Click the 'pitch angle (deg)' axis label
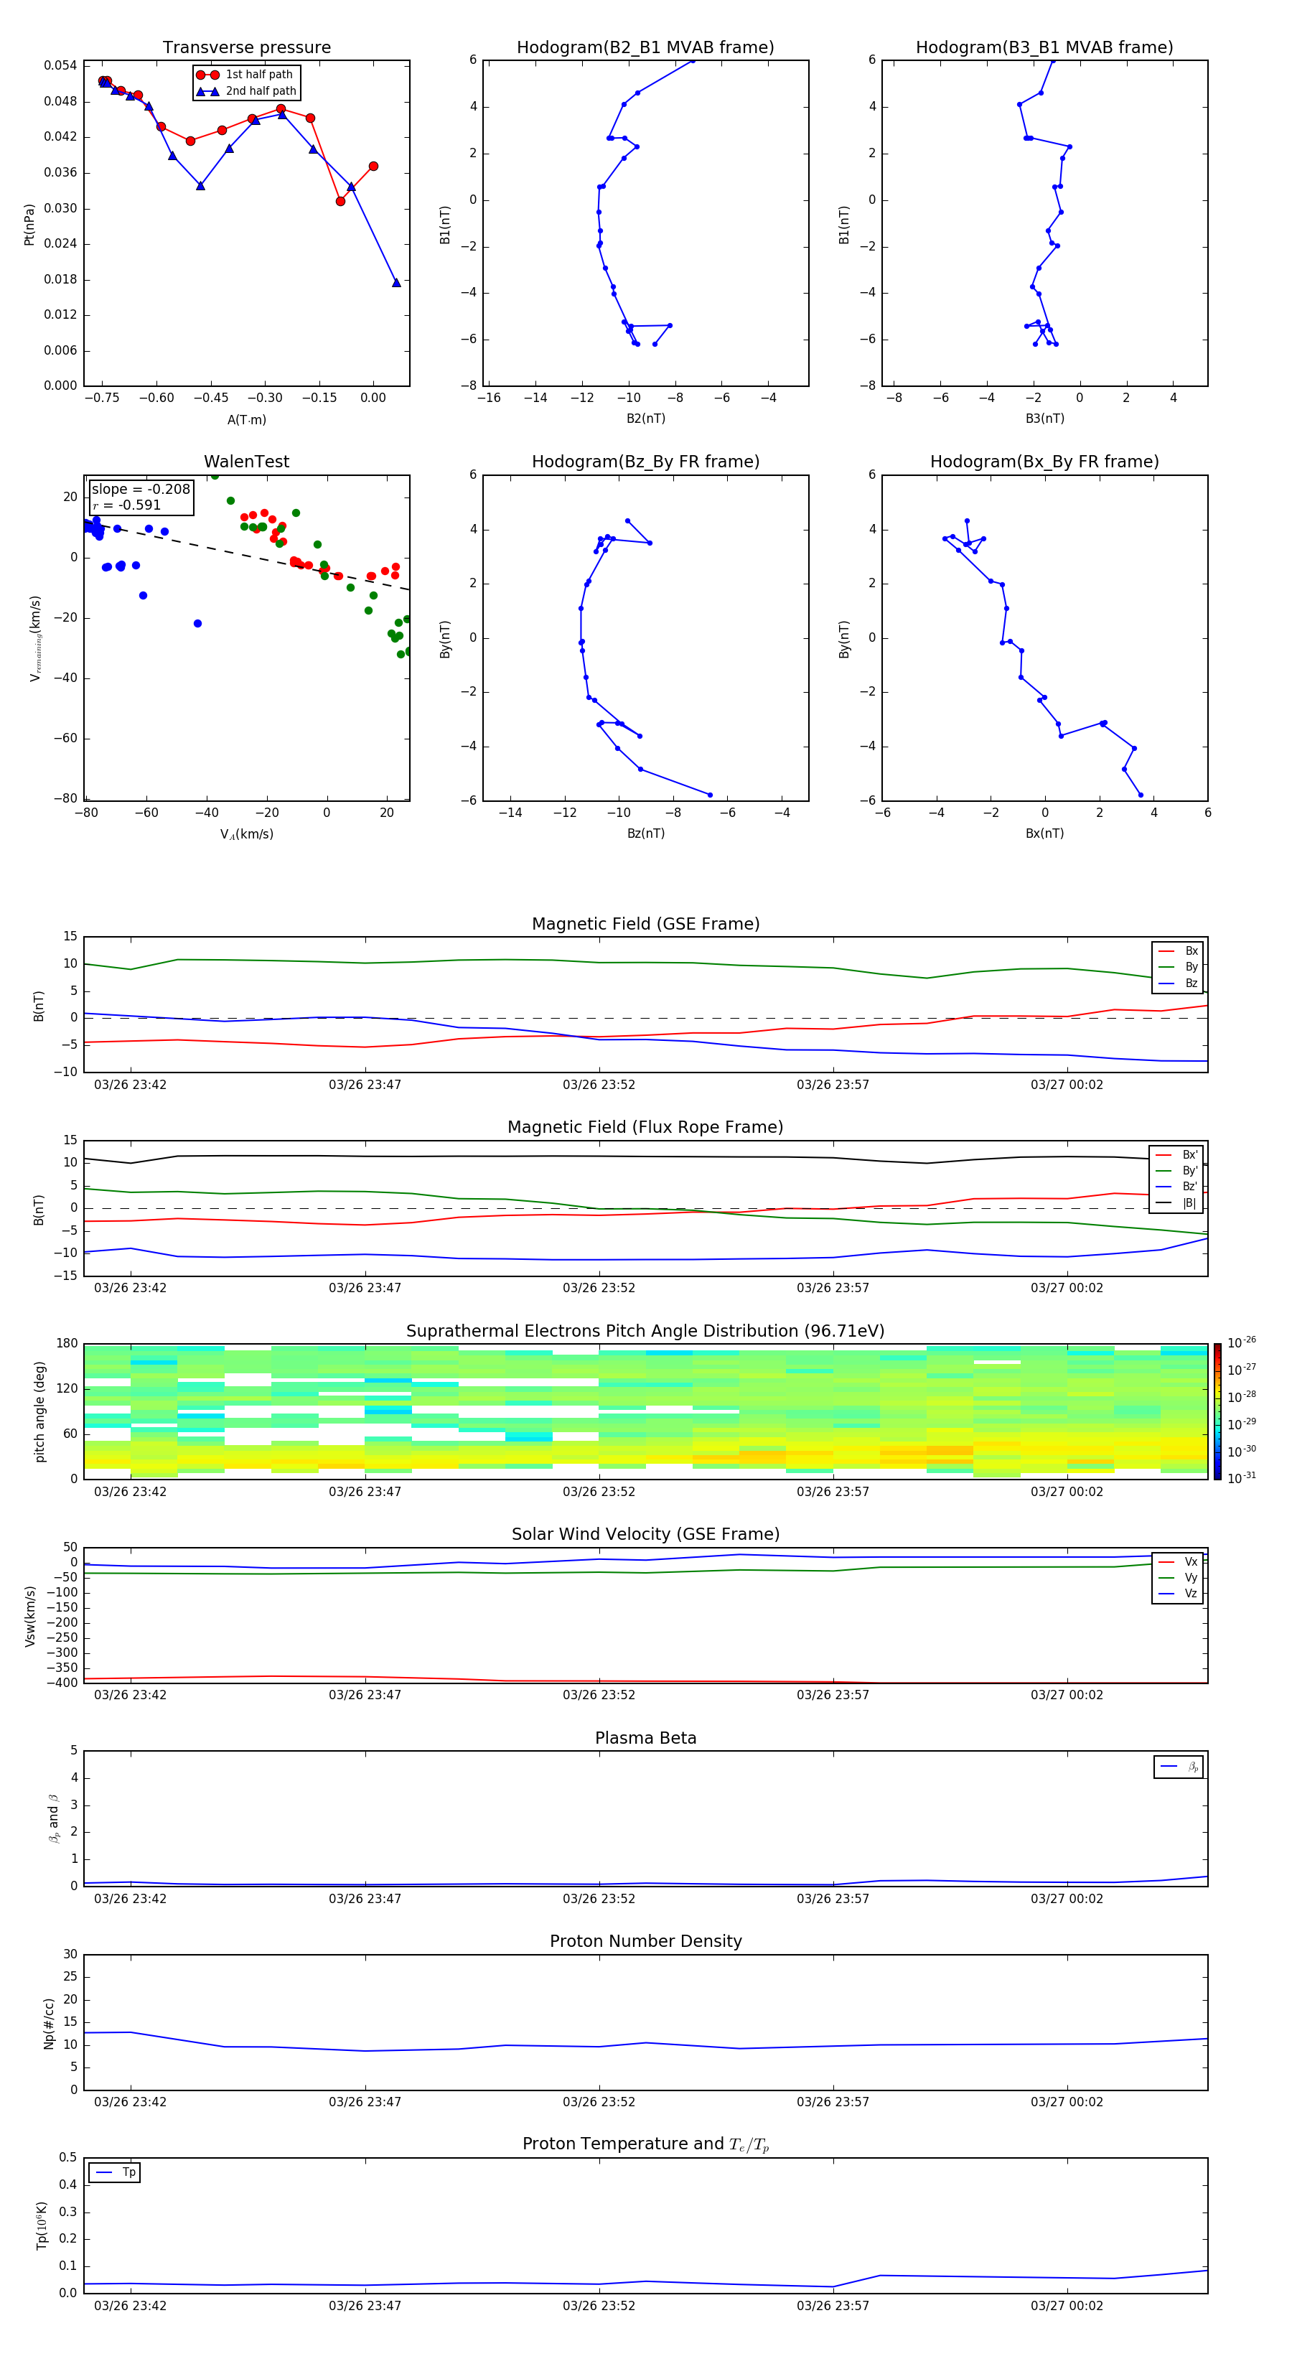 [39, 1411]
